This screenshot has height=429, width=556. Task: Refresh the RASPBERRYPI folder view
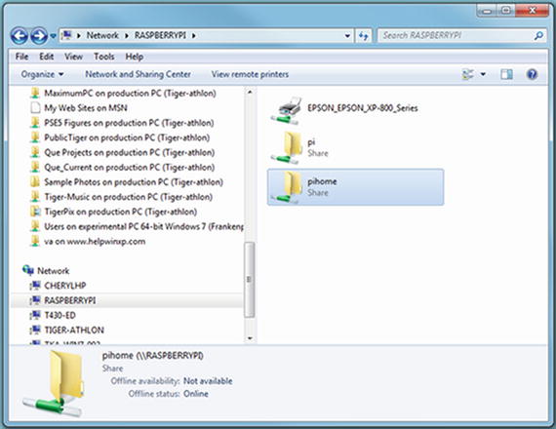(x=363, y=35)
